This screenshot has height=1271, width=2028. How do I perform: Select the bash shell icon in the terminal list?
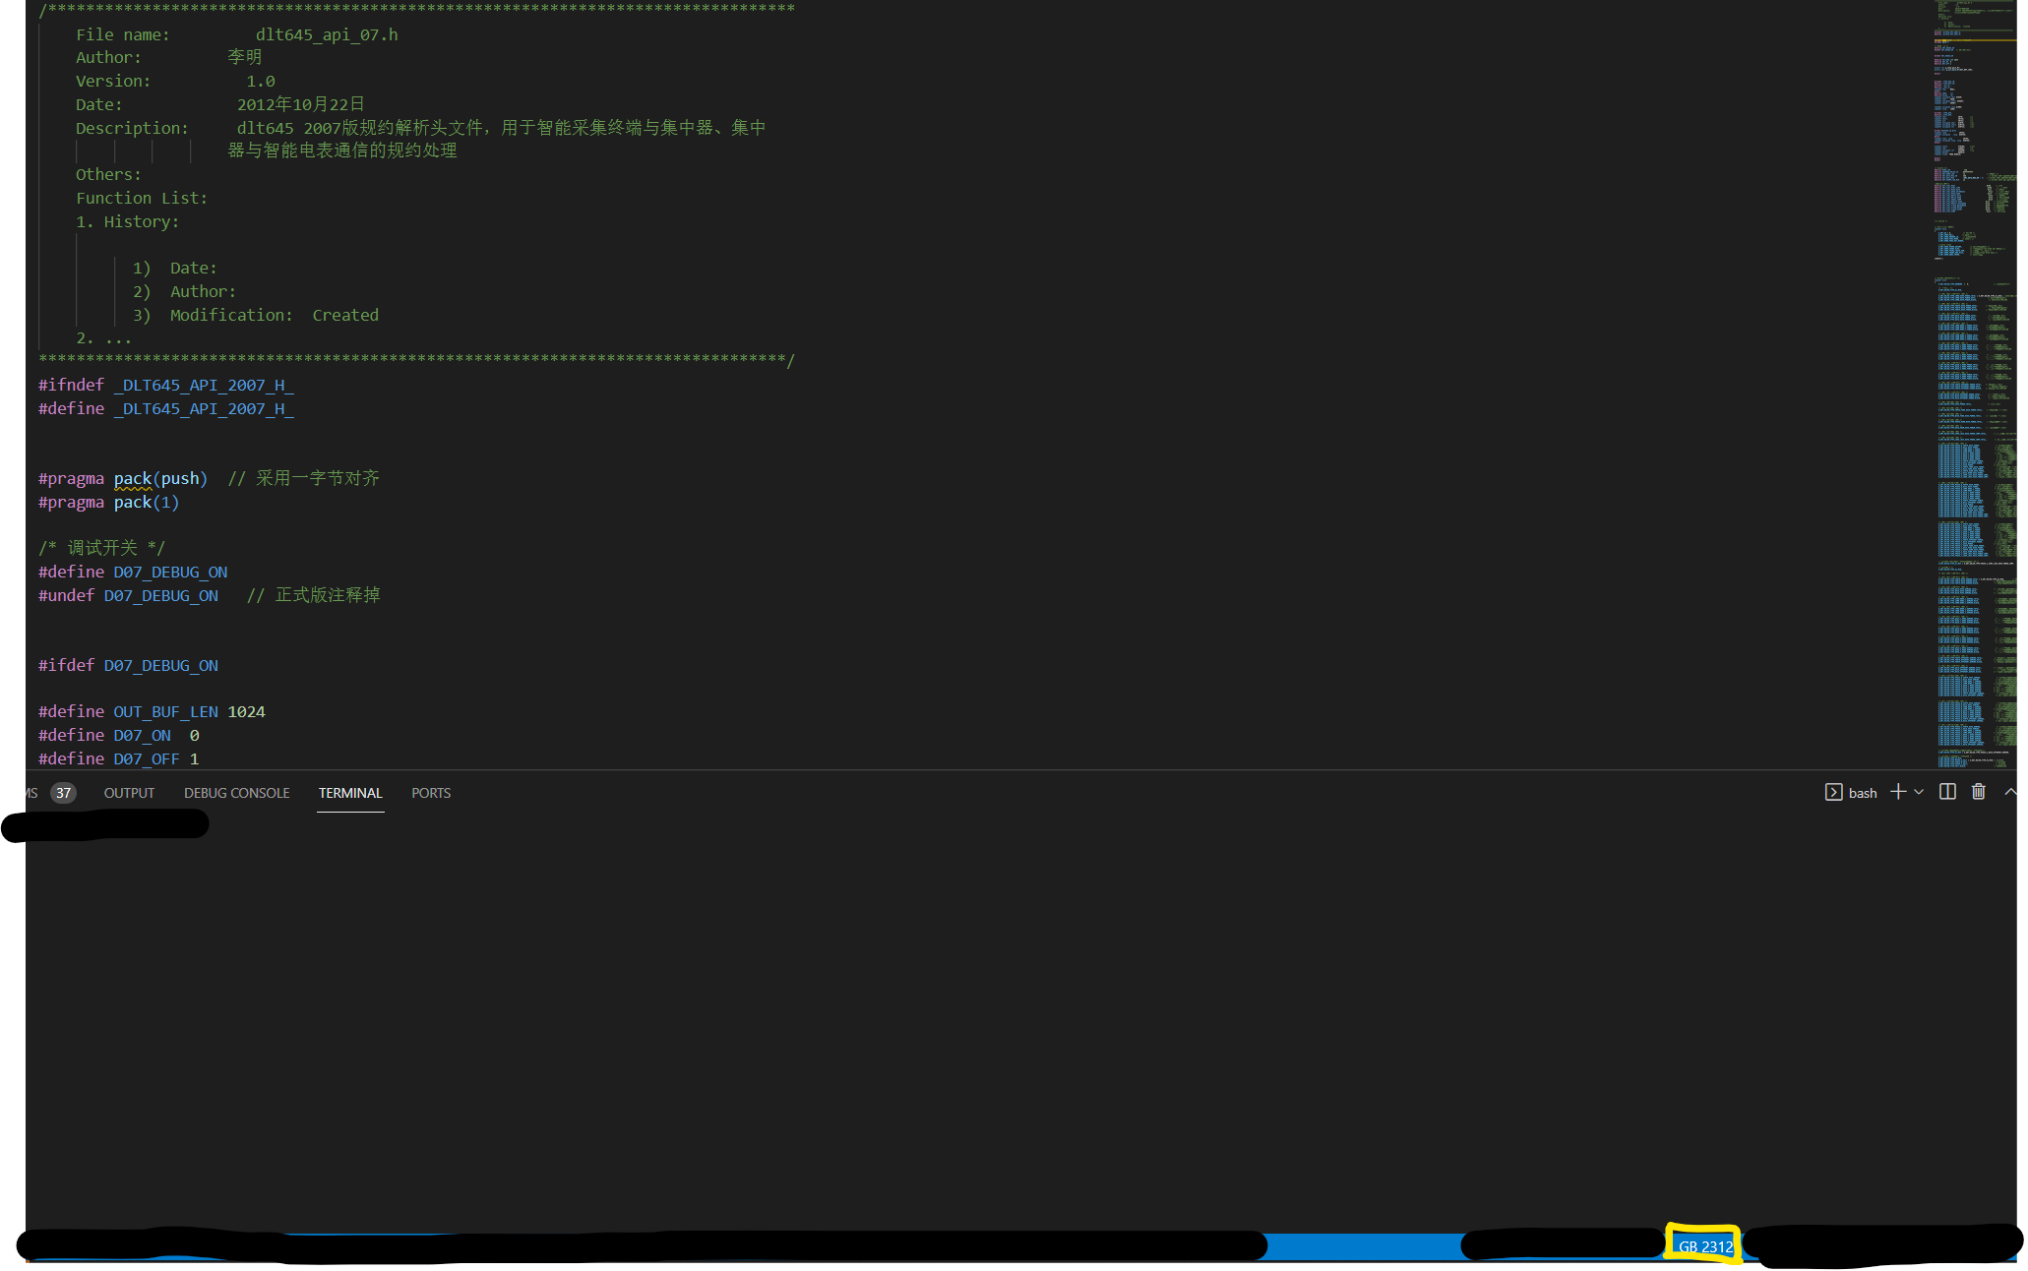click(x=1834, y=792)
